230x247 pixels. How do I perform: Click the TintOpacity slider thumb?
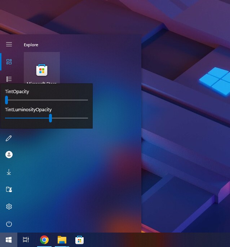6,100
